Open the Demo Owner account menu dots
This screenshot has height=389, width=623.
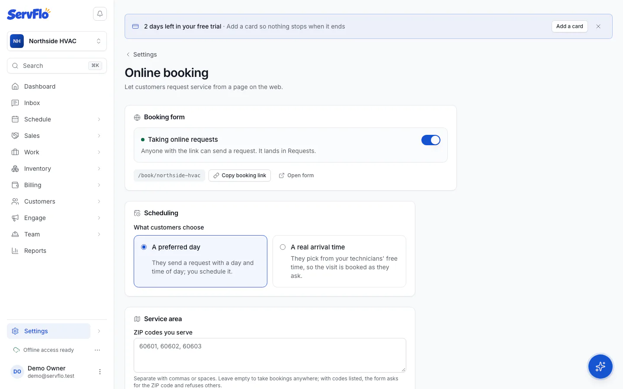click(x=100, y=372)
